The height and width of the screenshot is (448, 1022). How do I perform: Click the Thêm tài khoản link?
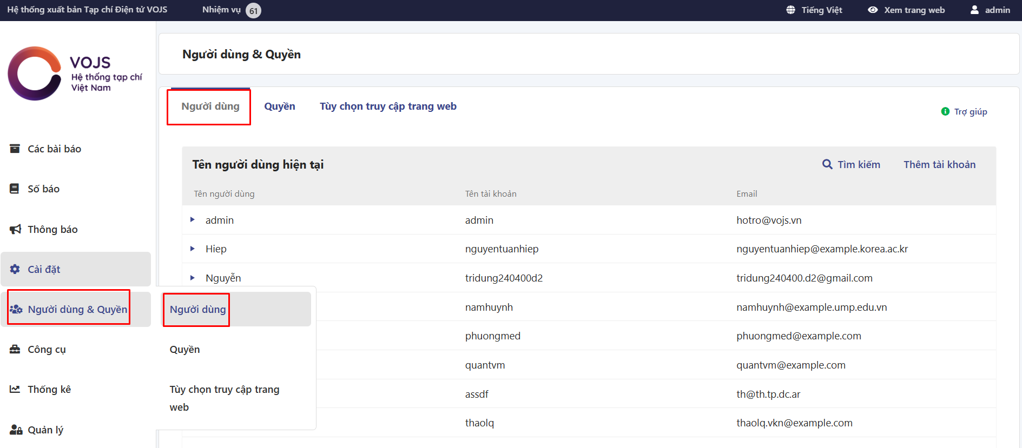(x=939, y=164)
